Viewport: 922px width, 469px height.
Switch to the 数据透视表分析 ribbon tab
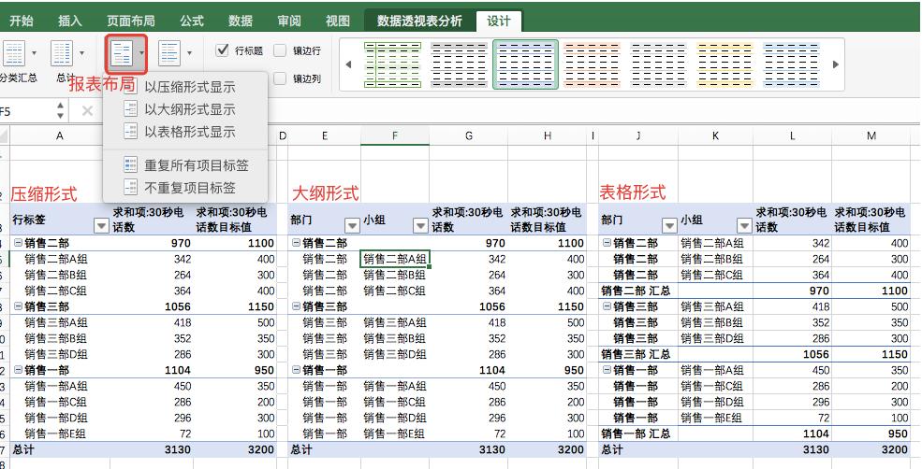pos(419,21)
